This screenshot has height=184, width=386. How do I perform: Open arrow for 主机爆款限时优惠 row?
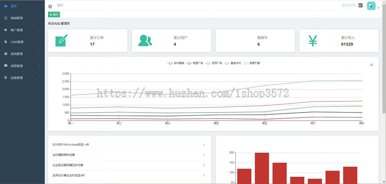(204, 155)
